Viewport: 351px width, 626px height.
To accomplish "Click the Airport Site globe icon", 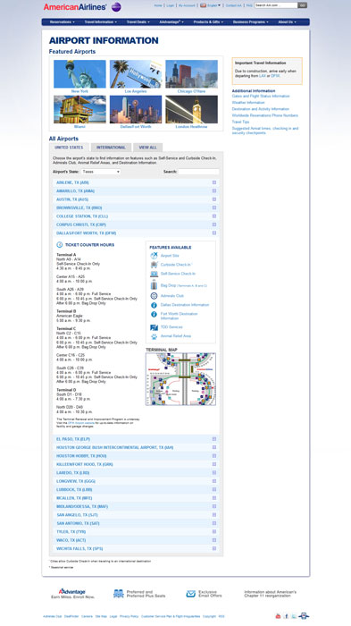I will click(154, 256).
